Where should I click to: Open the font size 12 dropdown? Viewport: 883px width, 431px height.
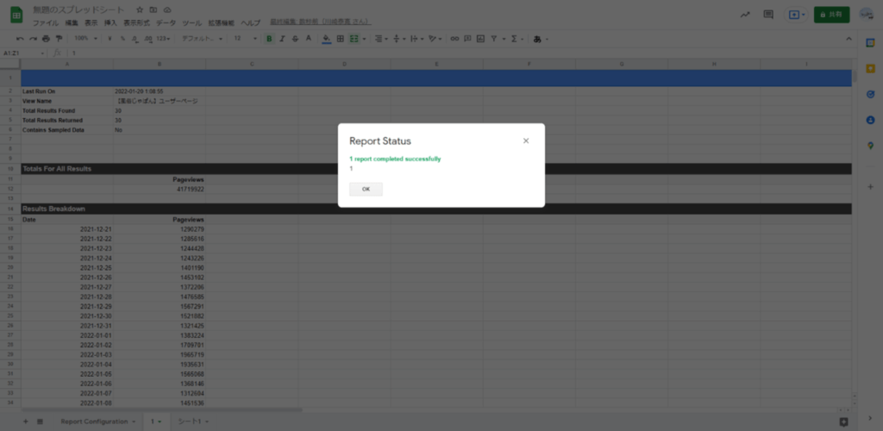tap(241, 39)
